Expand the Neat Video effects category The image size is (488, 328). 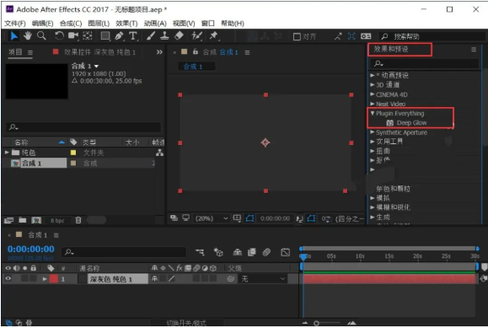click(373, 104)
